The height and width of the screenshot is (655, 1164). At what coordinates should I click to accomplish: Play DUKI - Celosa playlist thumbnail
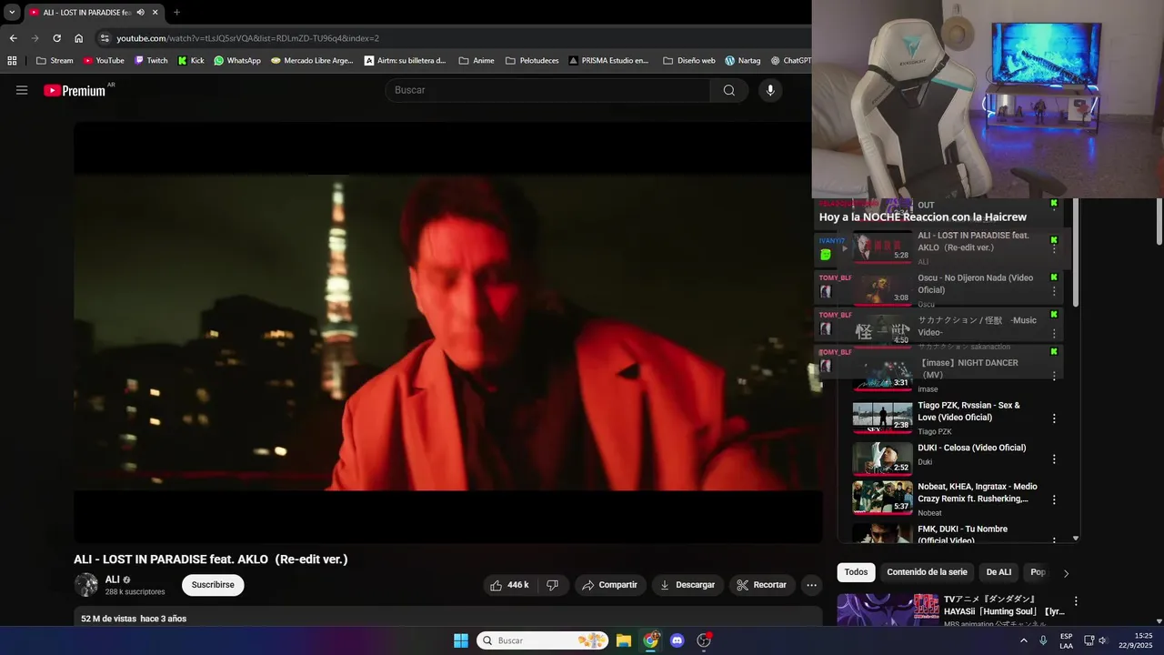pos(882,458)
